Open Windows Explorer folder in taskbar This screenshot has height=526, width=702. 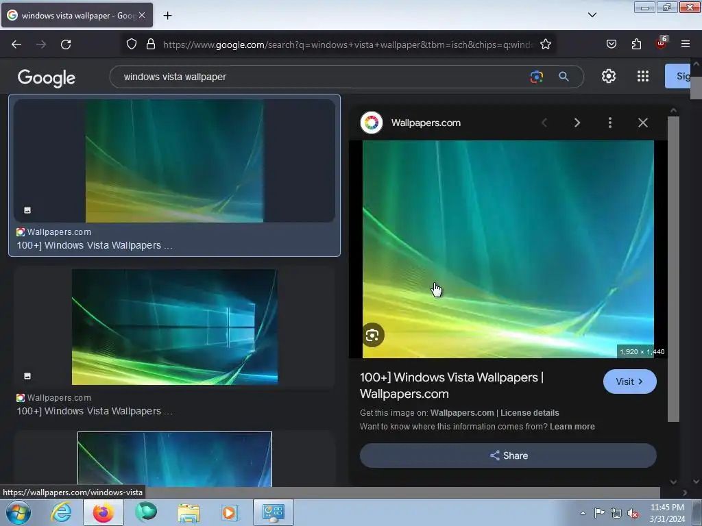point(189,512)
